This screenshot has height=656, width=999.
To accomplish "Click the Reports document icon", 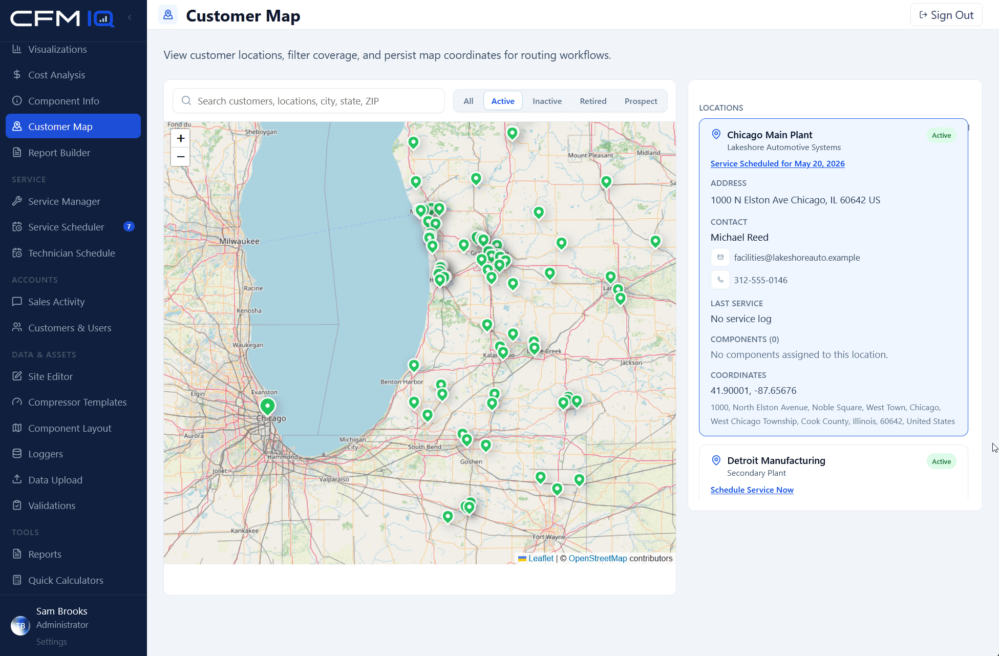I will pos(17,554).
